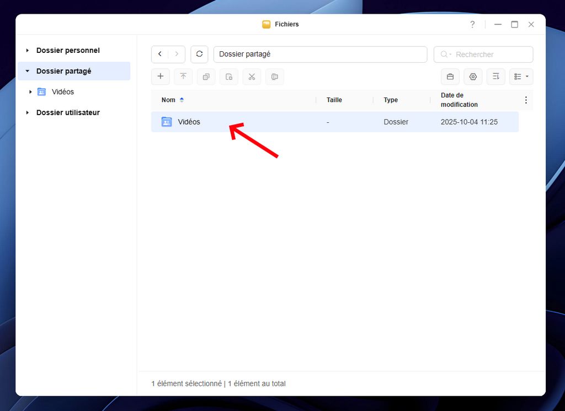Viewport: 565px width, 411px height.
Task: Expand the Dossier personnel tree node
Action: pyautogui.click(x=28, y=51)
